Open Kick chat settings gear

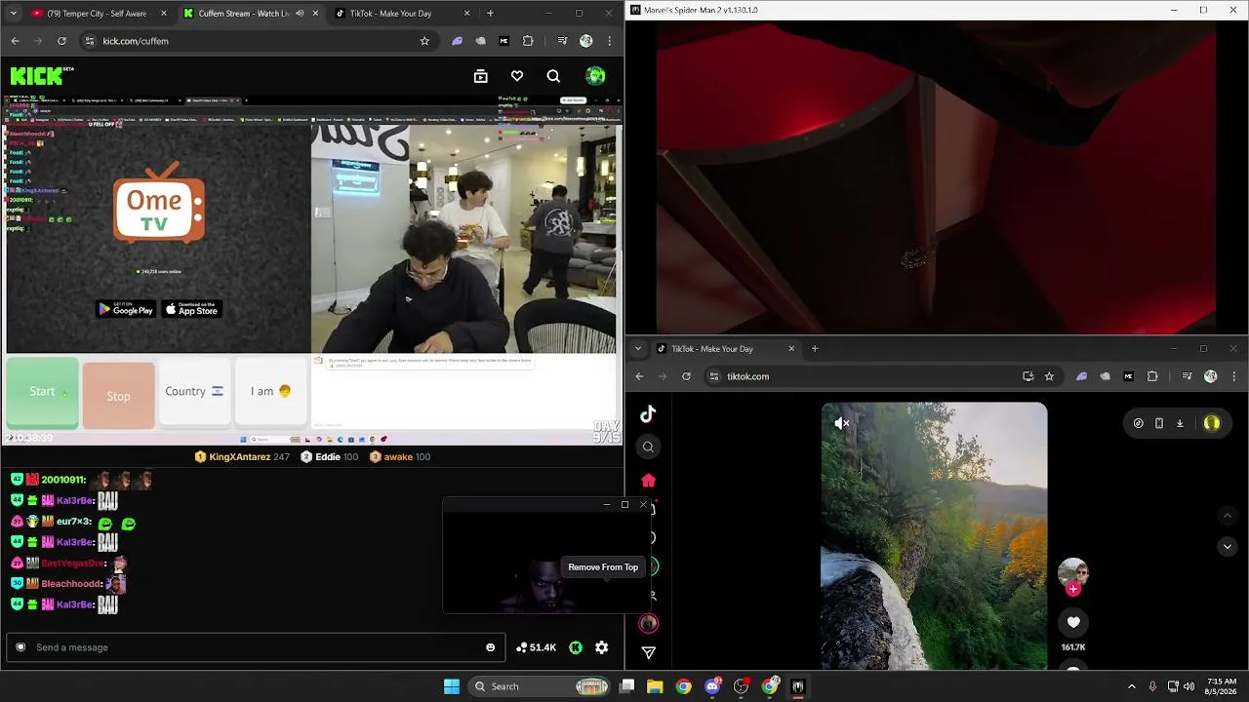[602, 647]
